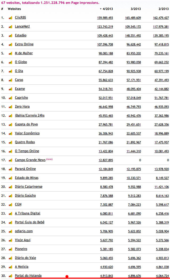
Task: Click the chart icon next to Zero Hora
Action: point(10,107)
